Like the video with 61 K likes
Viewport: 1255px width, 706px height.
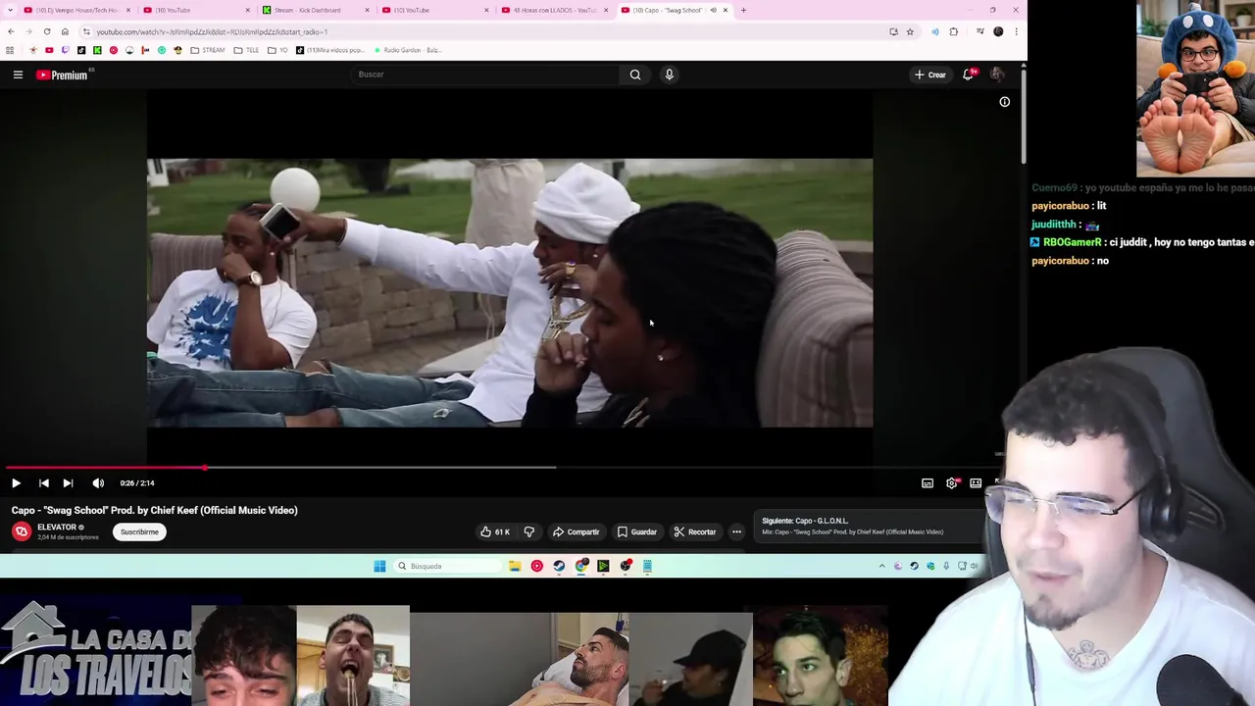tap(494, 531)
